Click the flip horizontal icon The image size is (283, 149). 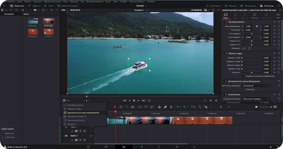point(244,48)
